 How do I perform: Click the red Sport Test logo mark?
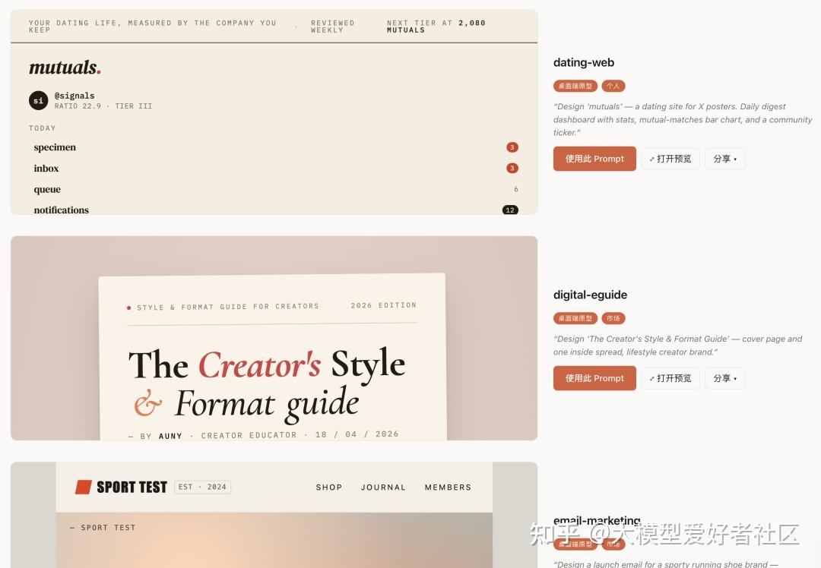click(84, 488)
